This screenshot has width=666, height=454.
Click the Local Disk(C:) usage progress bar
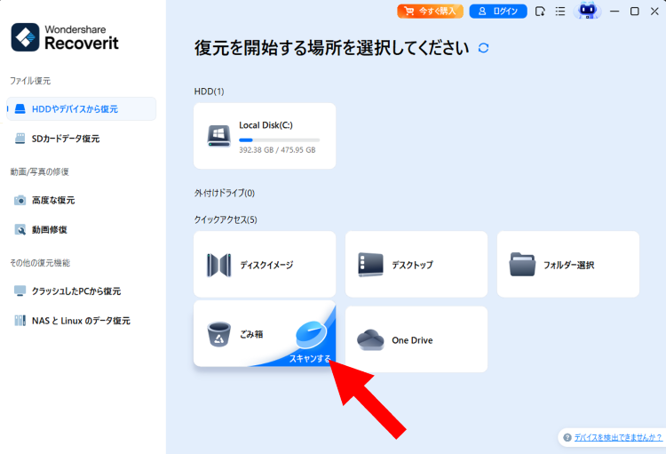pos(279,139)
